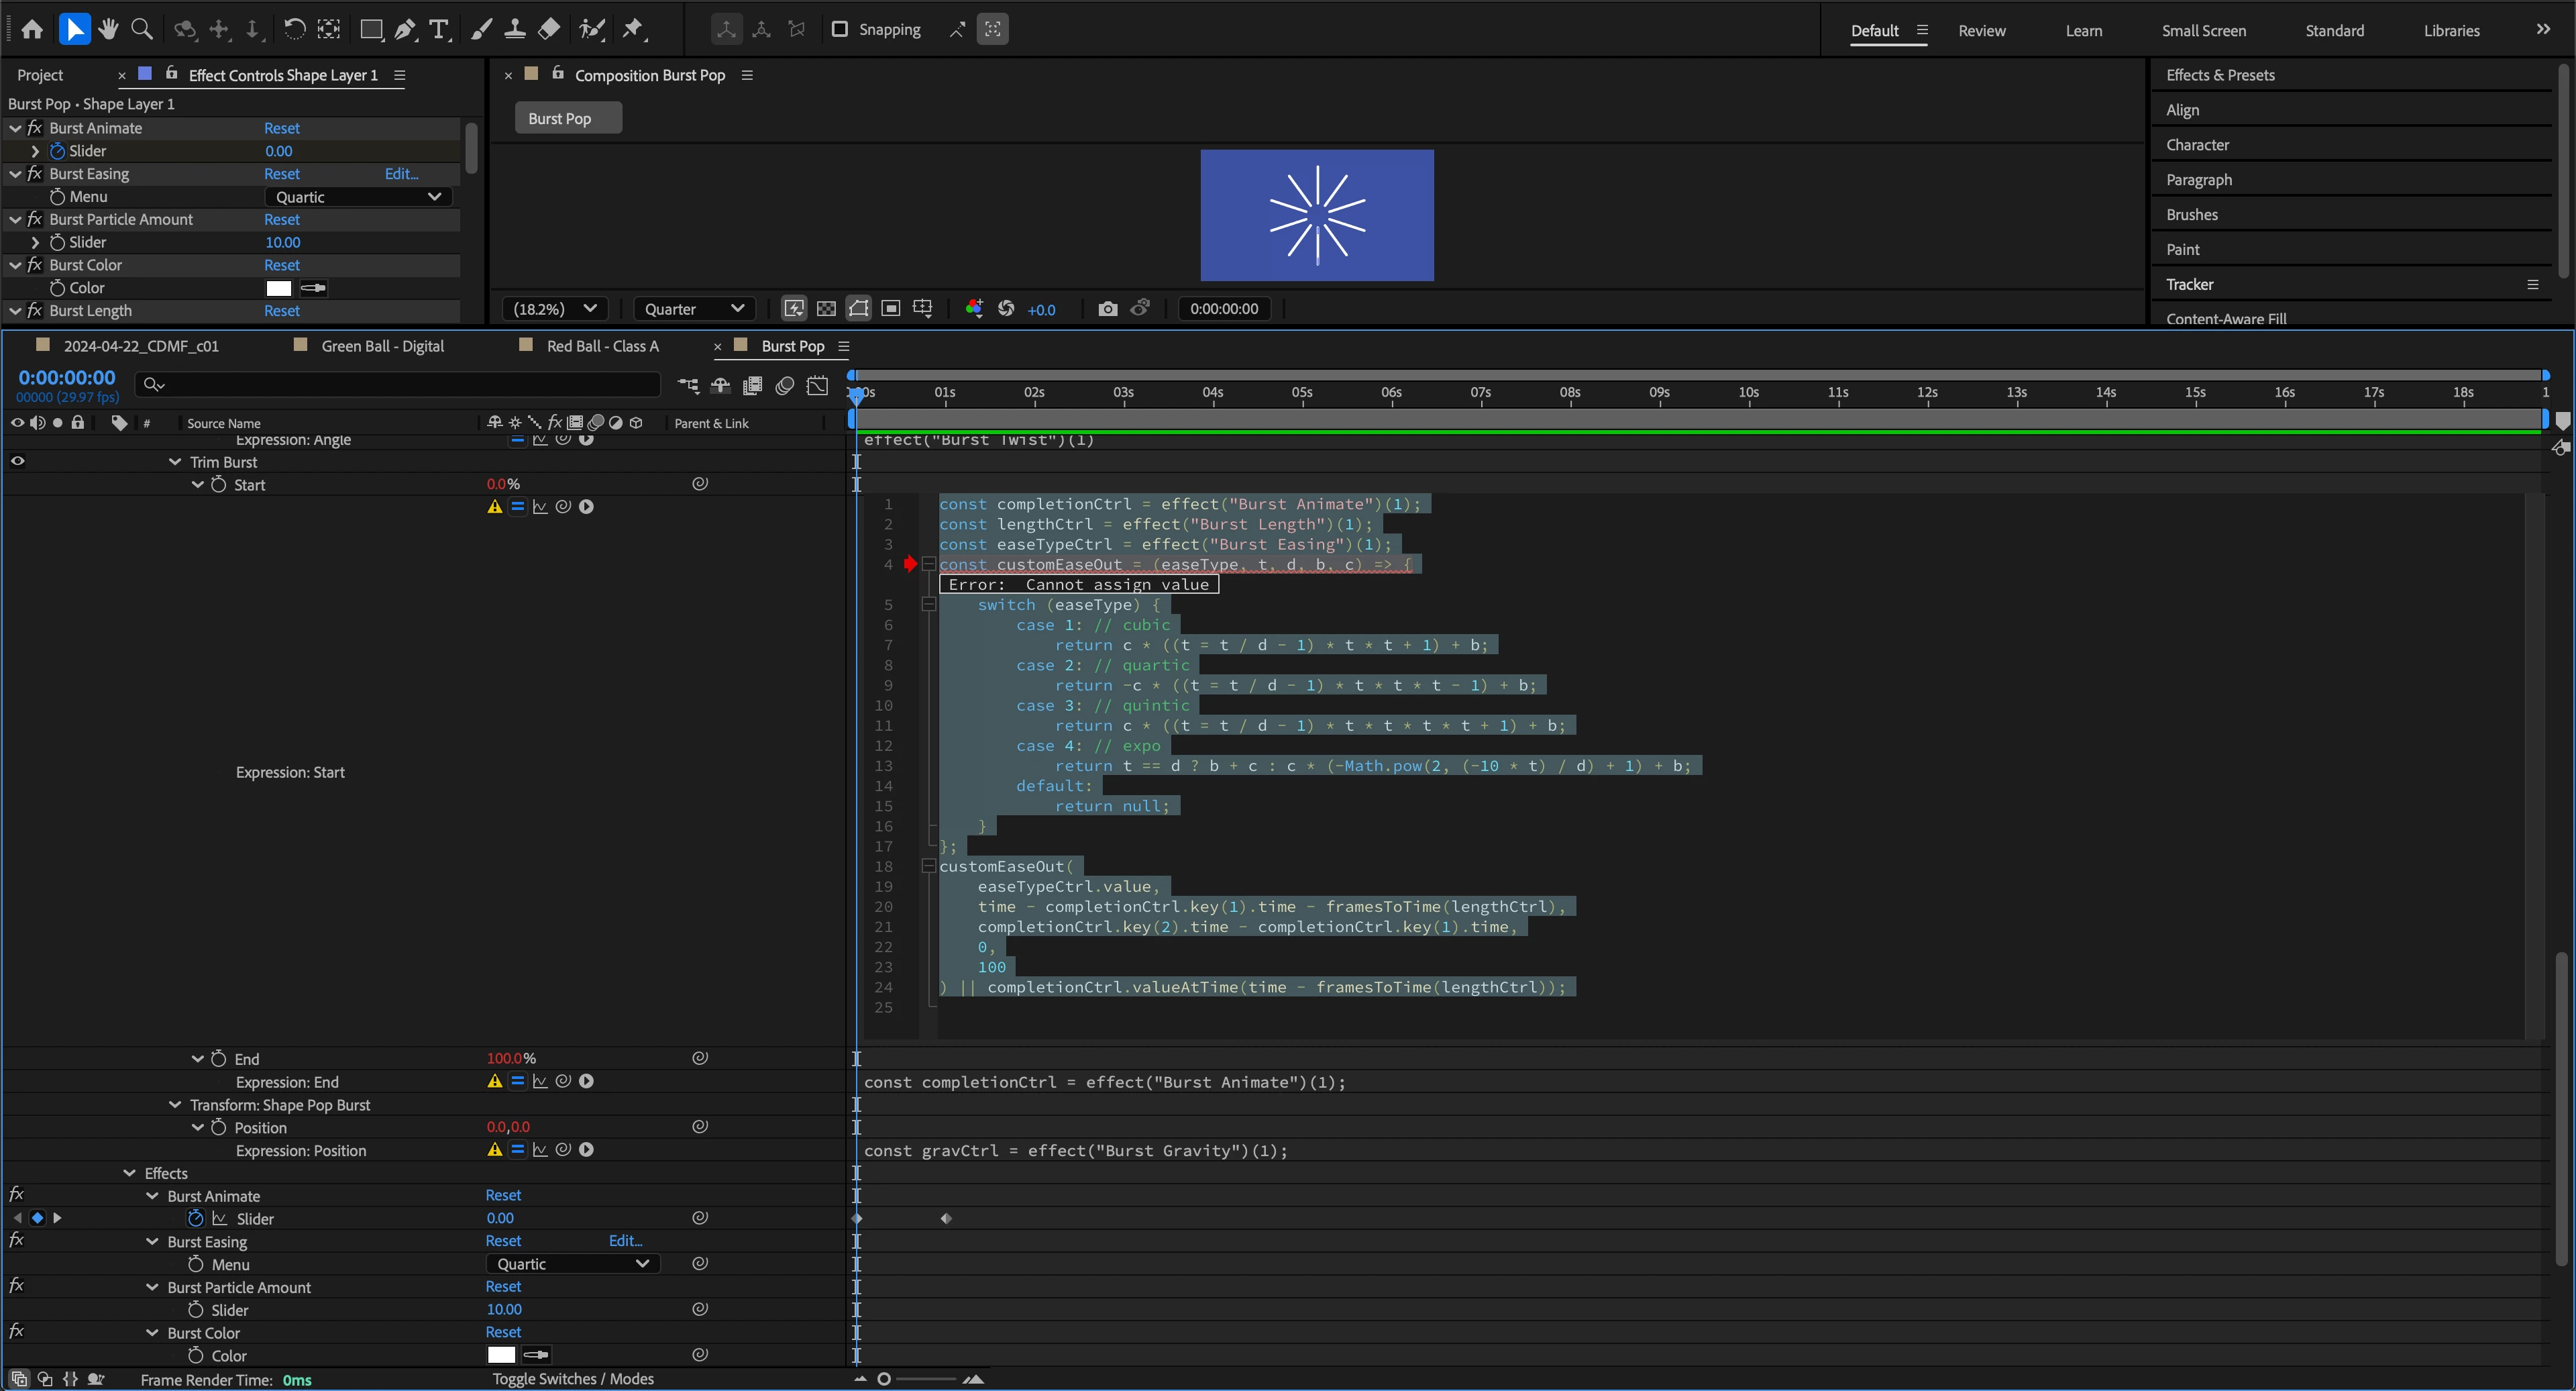Screen dimensions: 2576x1391
Task: Open the Graph Editor in the timeline
Action: pos(817,385)
